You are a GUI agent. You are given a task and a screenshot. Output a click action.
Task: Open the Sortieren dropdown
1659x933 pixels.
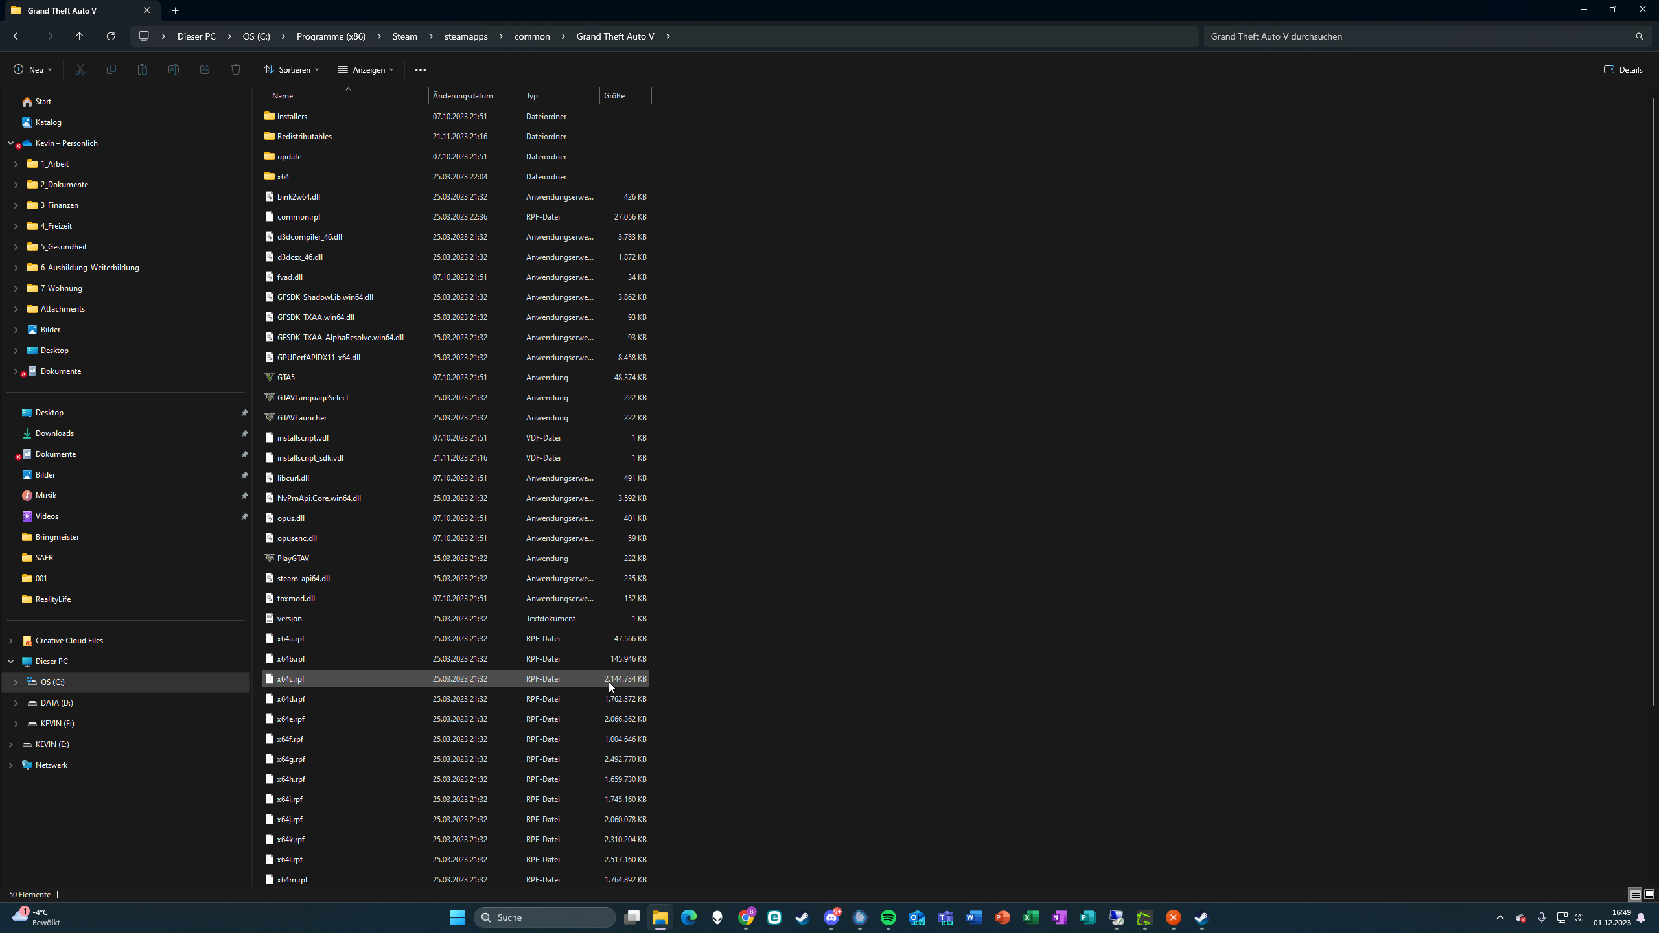click(291, 69)
